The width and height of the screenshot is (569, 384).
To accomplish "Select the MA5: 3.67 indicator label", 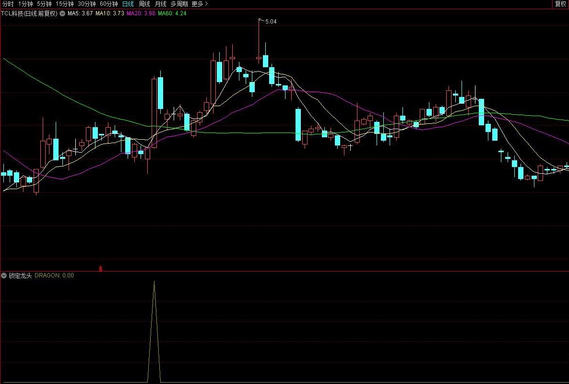I will [x=80, y=13].
